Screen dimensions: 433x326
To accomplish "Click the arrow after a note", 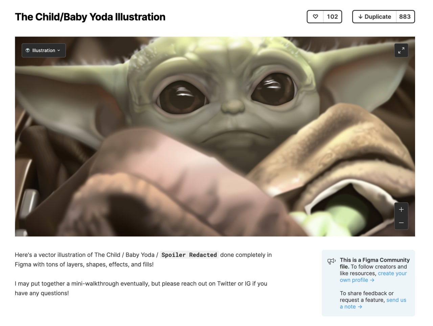I will point(360,307).
